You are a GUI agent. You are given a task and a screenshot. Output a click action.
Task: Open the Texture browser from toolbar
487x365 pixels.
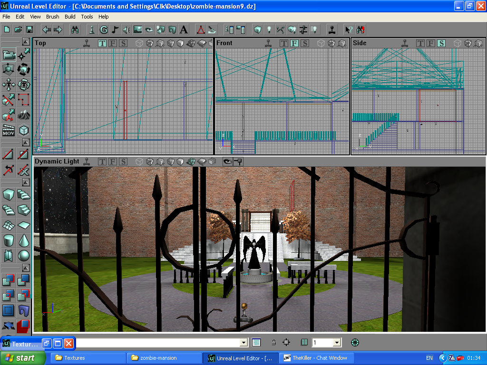(138, 29)
